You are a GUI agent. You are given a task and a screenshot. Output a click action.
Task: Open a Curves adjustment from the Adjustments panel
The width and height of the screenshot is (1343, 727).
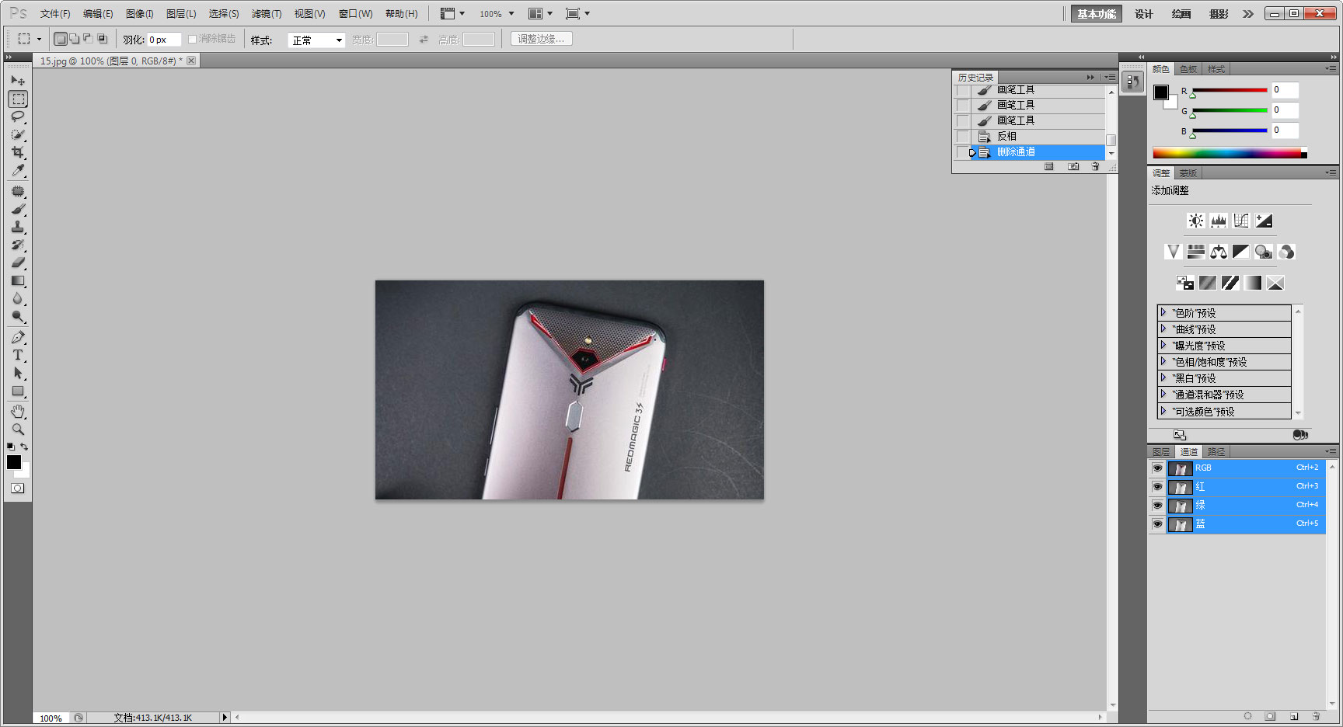tap(1240, 220)
